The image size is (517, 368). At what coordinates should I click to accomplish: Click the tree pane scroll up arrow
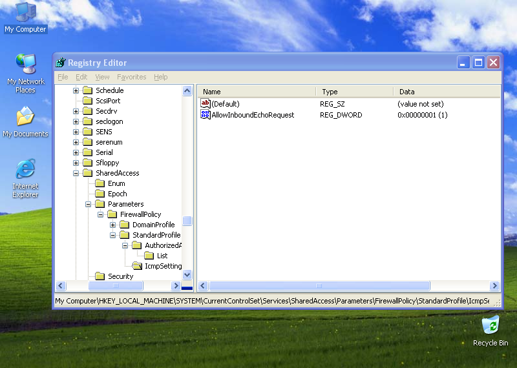[x=187, y=90]
